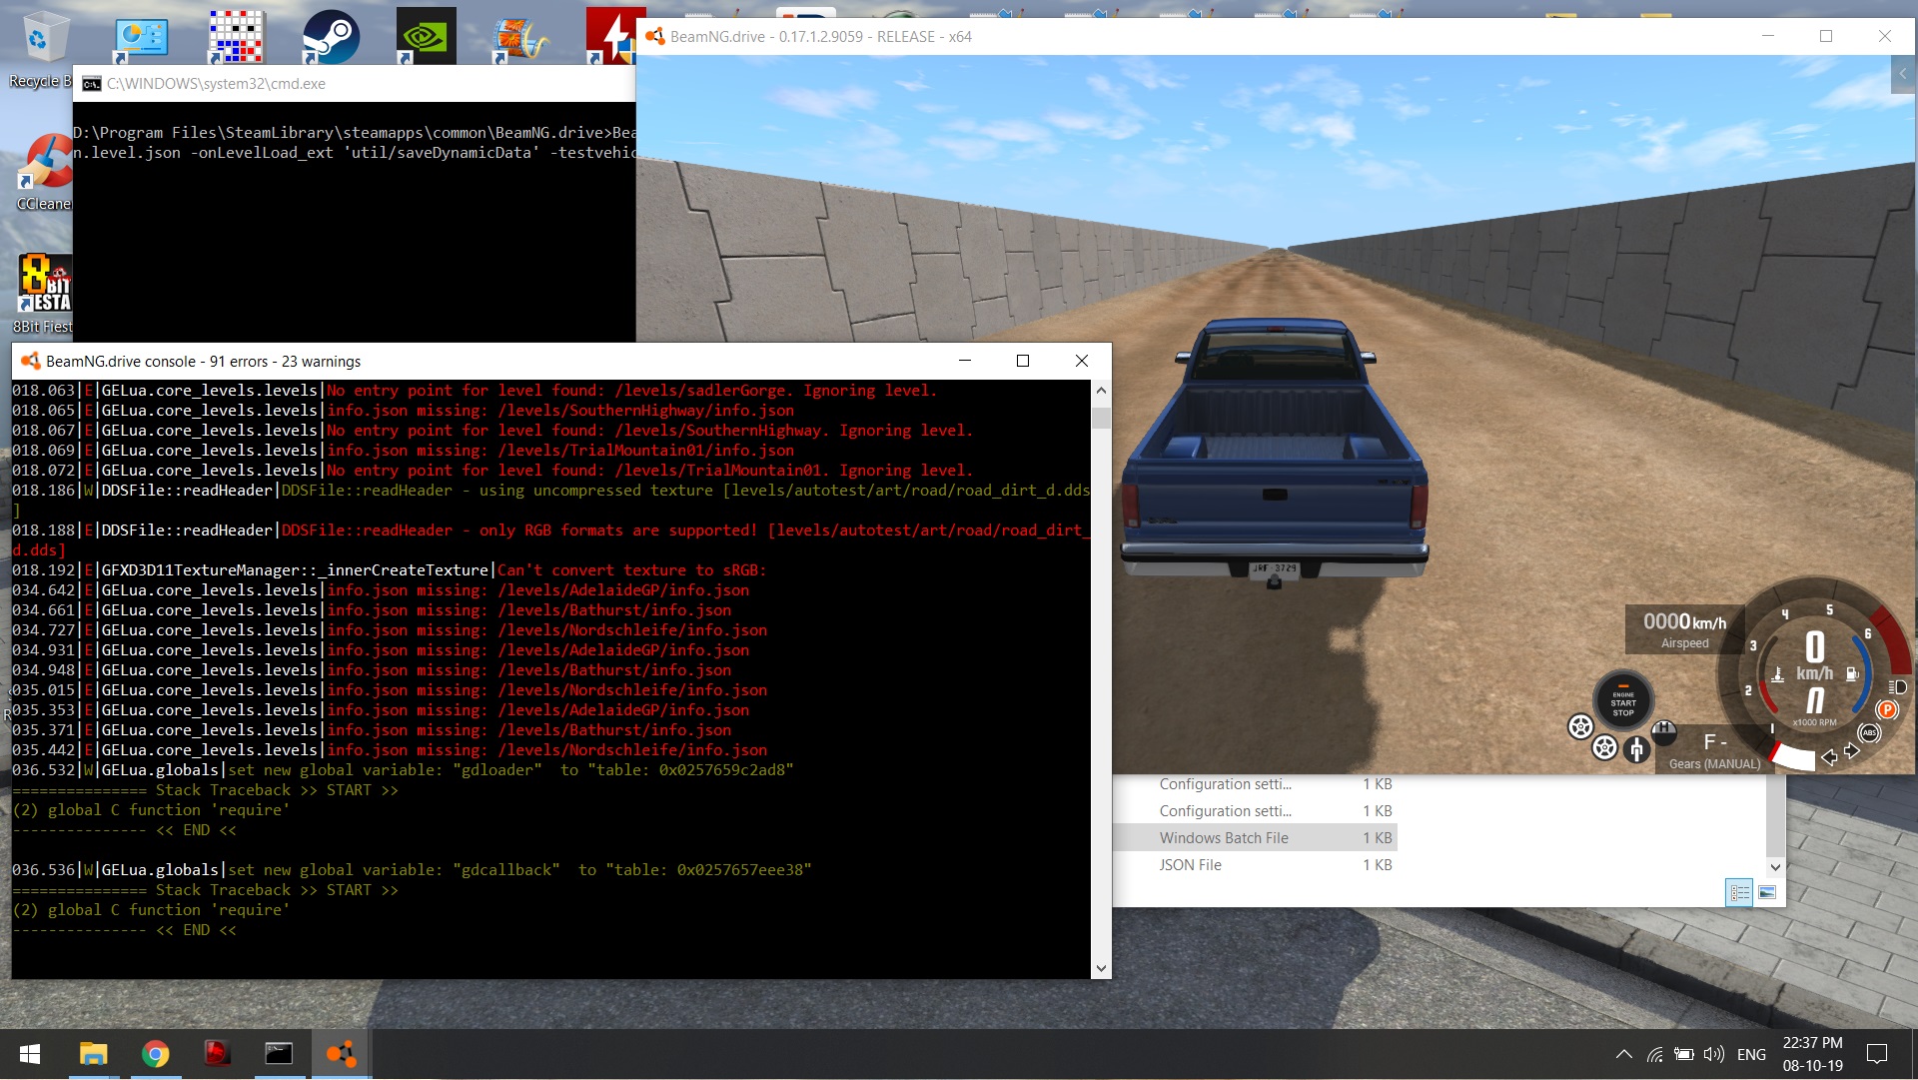Click the Airspeed readout panel
The width and height of the screenshot is (1918, 1080).
1684,629
